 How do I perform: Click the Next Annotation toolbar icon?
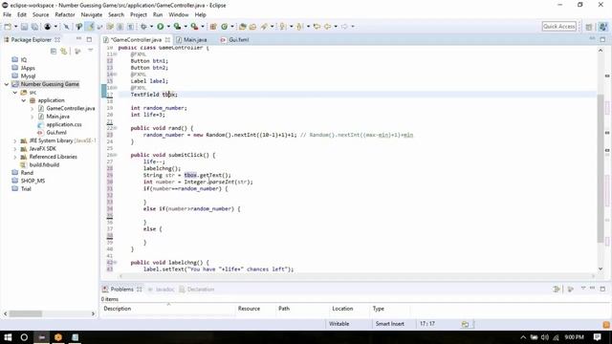pos(283,27)
